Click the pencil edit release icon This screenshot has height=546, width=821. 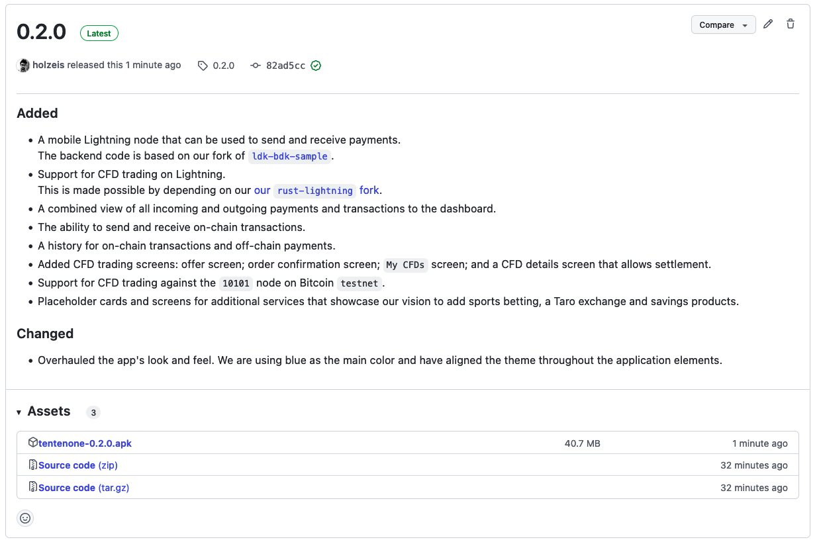click(x=768, y=24)
